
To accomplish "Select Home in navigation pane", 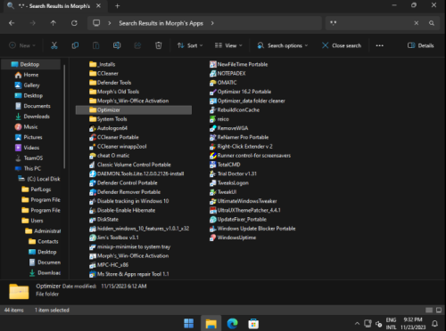I will (x=27, y=75).
